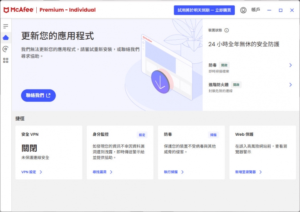Select the 安全 VPN card title
The image size is (300, 212).
point(30,134)
